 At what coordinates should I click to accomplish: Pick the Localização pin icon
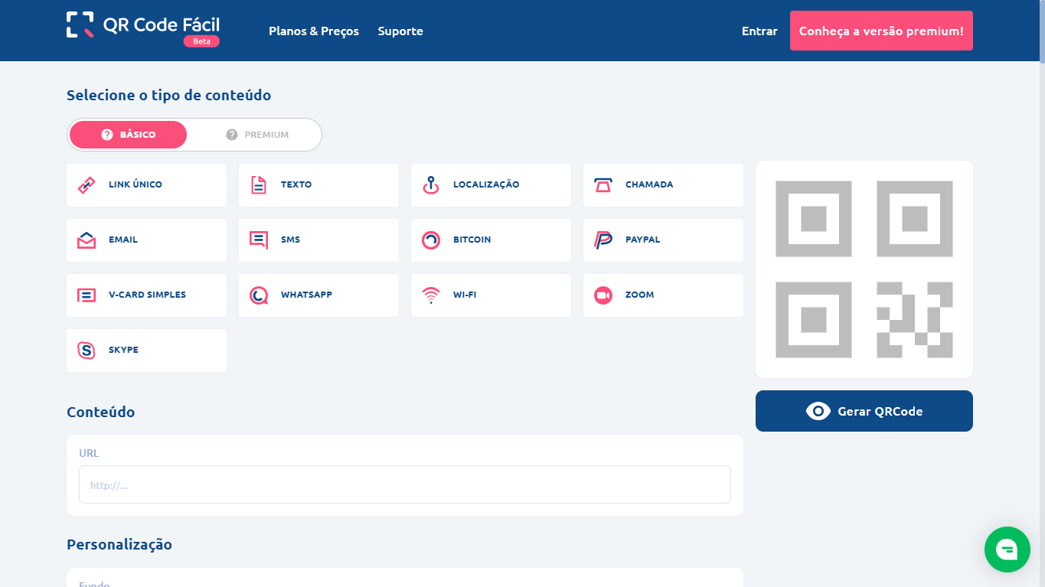point(431,185)
